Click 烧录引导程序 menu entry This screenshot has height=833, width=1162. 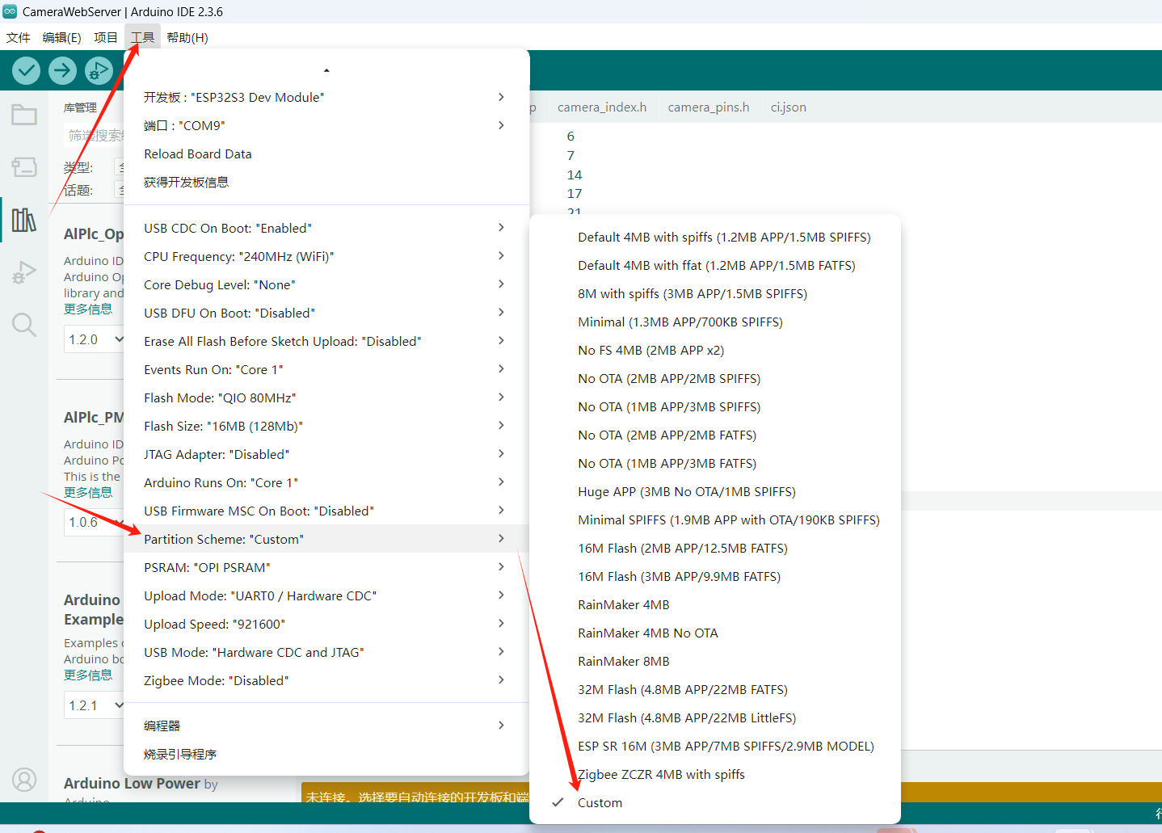point(326,754)
